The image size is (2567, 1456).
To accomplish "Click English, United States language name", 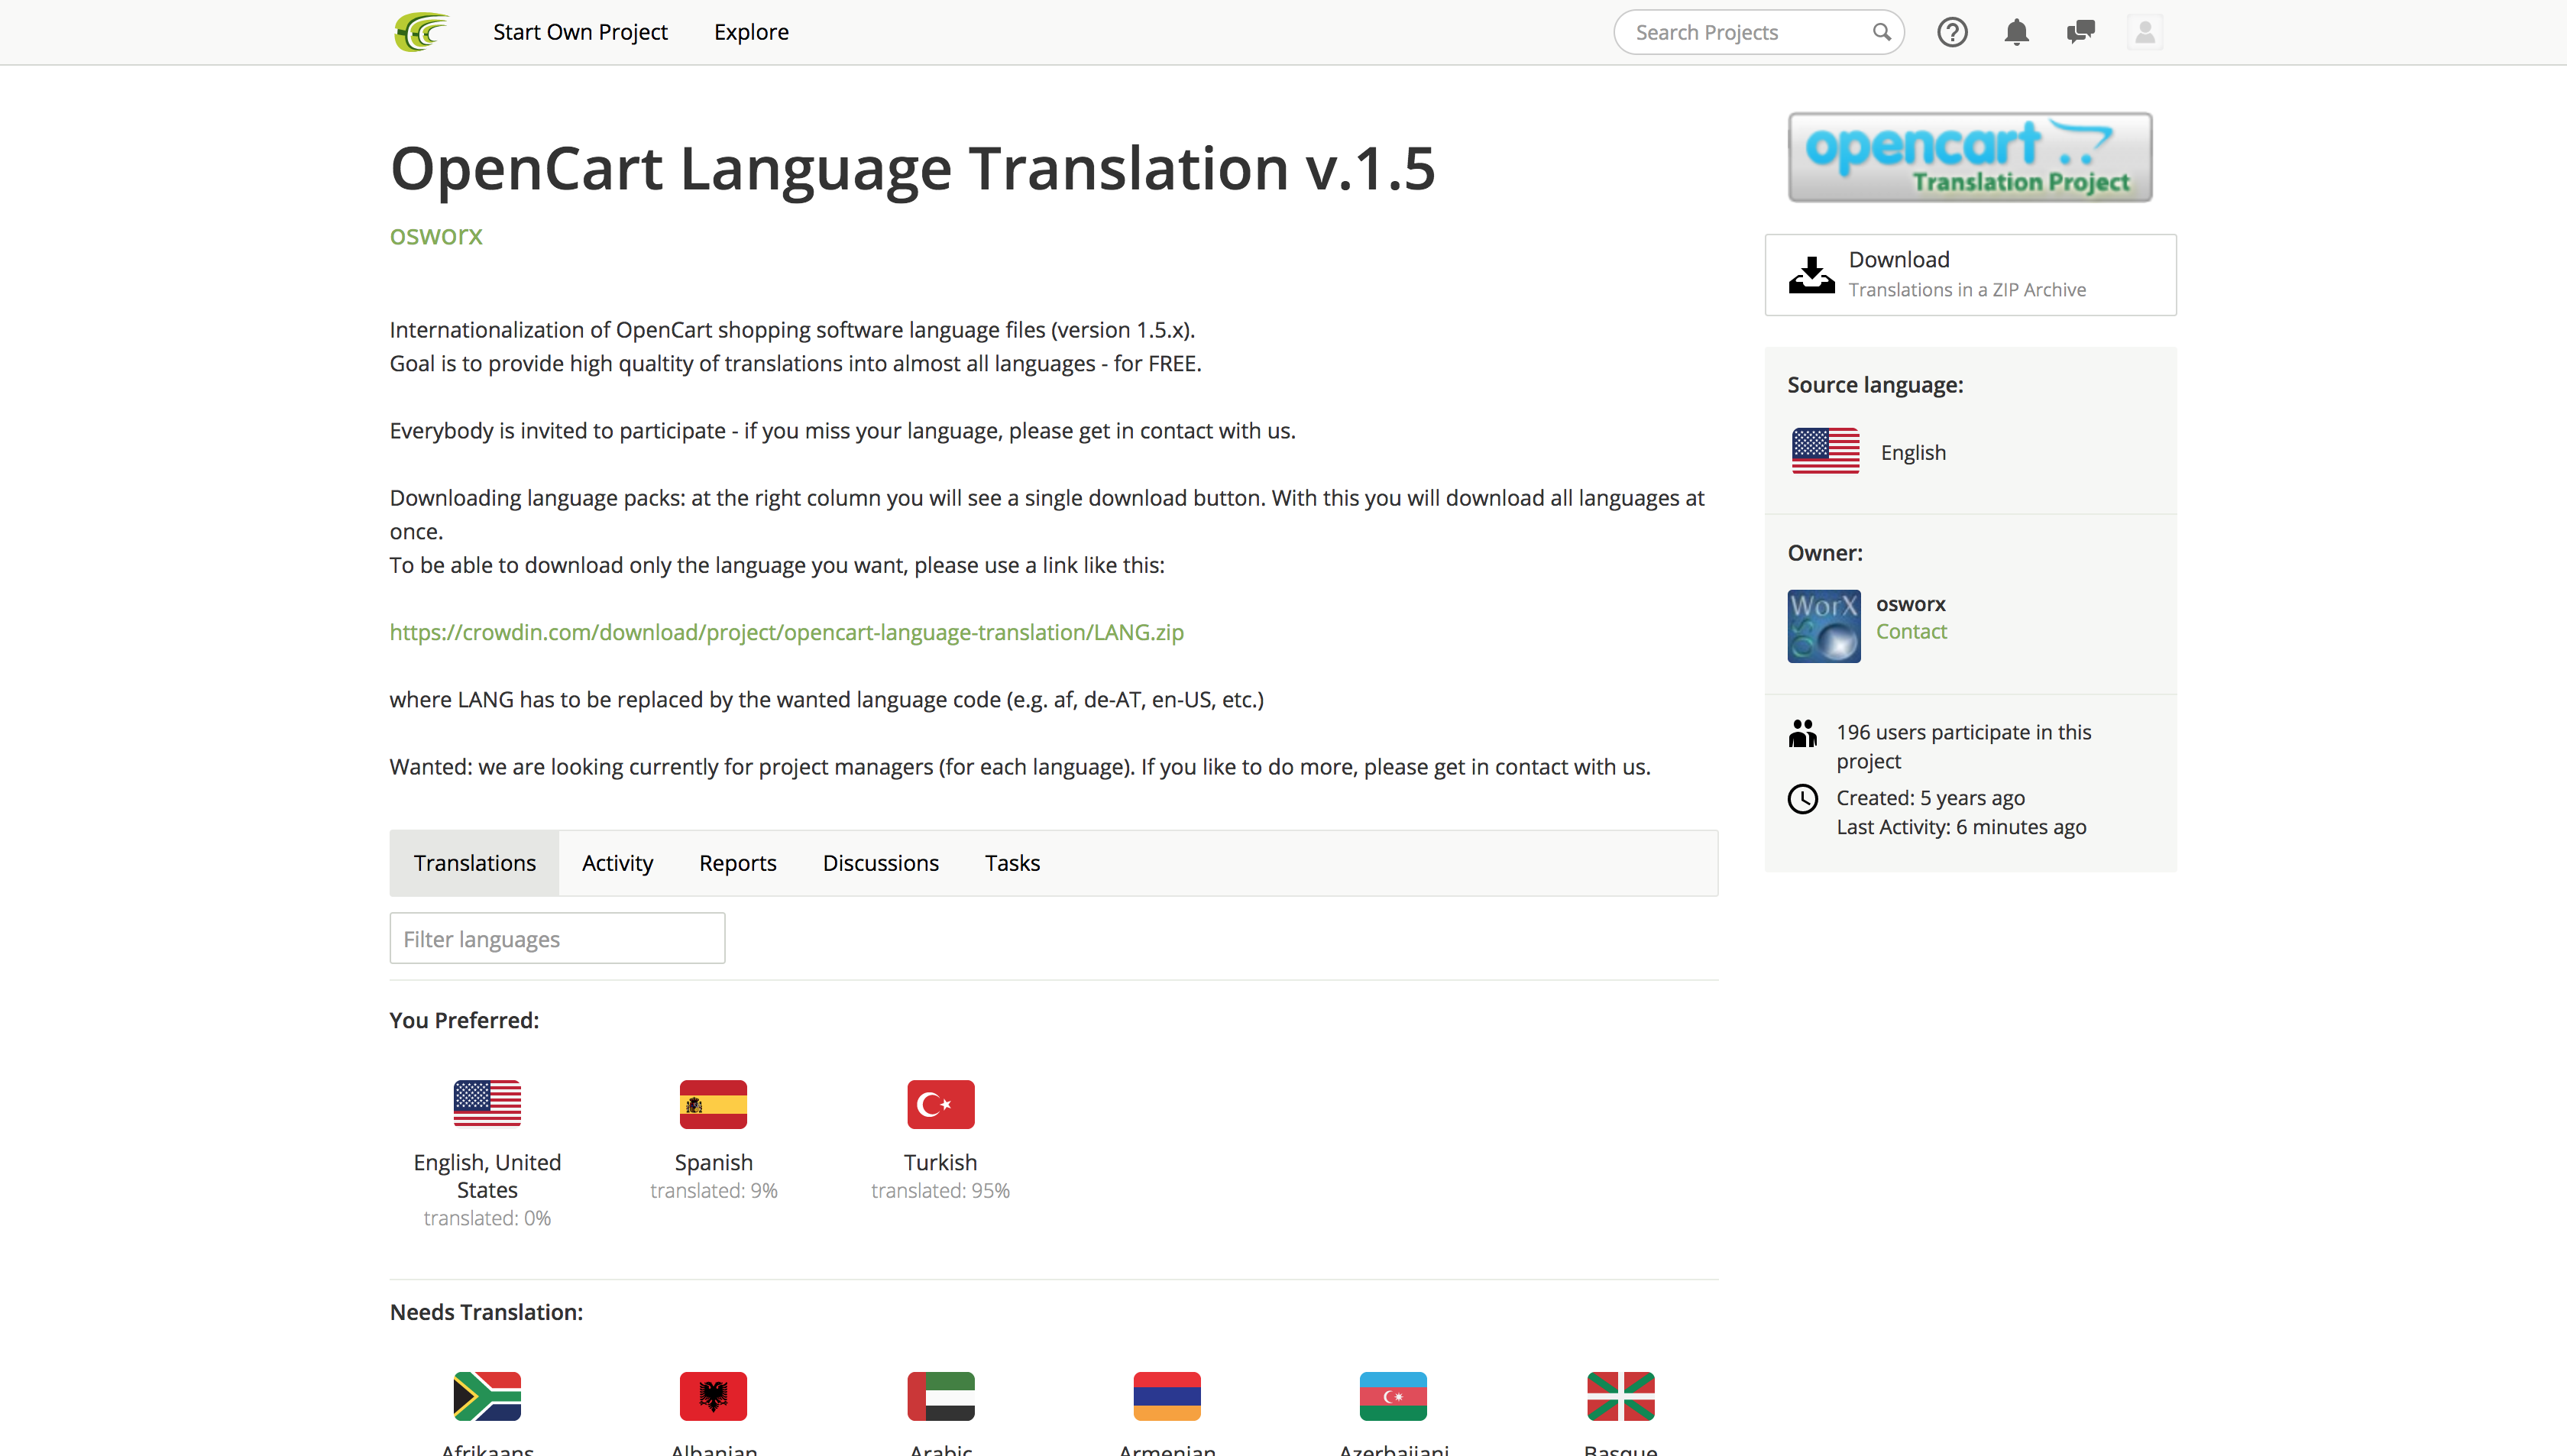I will coord(487,1176).
